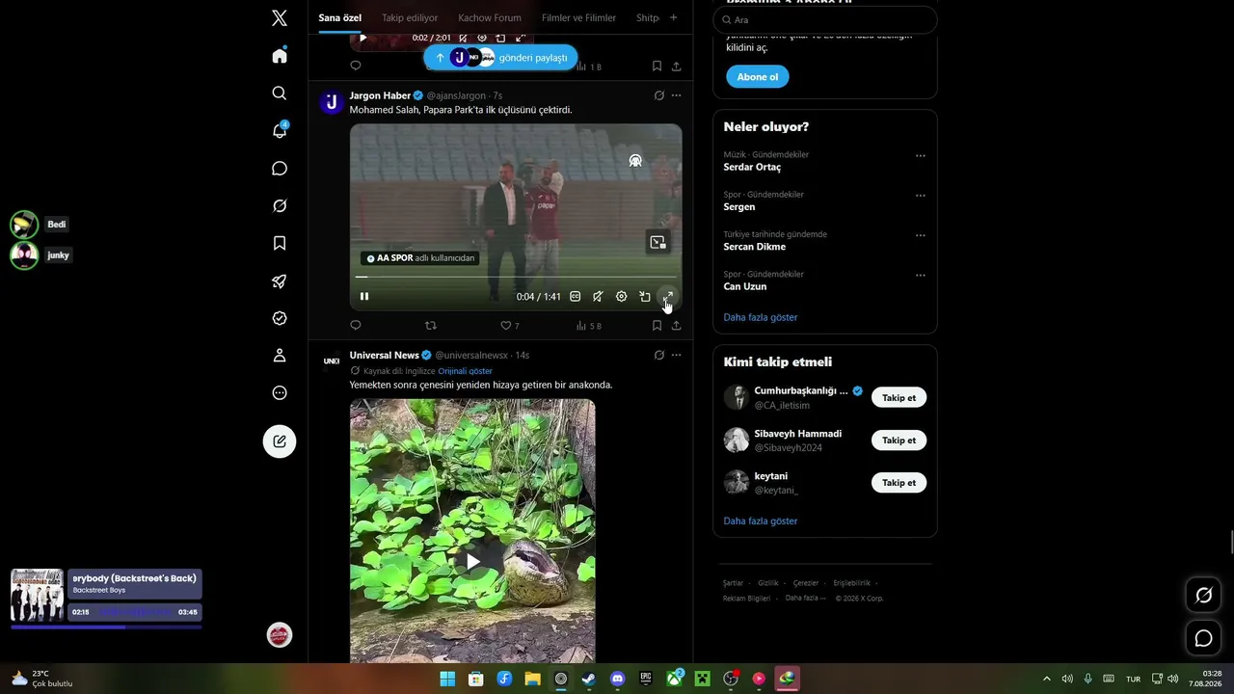Select the Sana özel tab
This screenshot has height=694, width=1234.
tap(340, 18)
